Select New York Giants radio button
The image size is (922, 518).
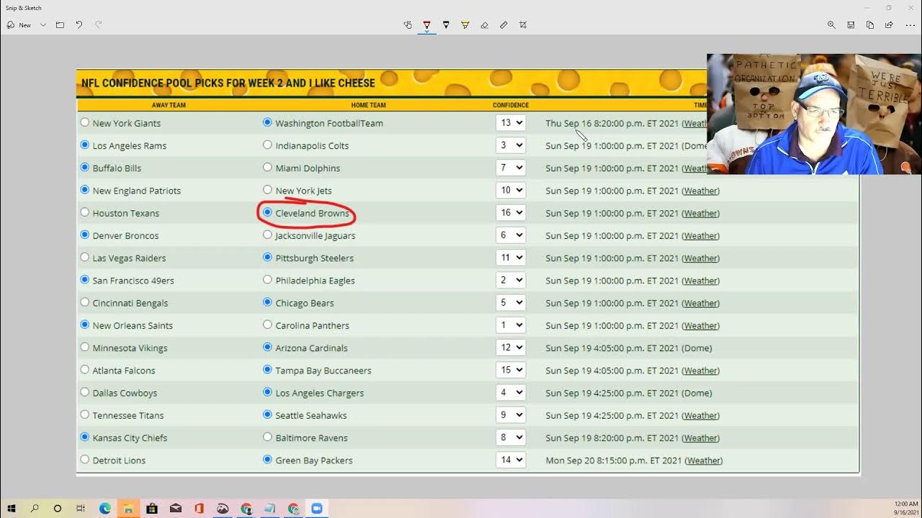(x=85, y=122)
